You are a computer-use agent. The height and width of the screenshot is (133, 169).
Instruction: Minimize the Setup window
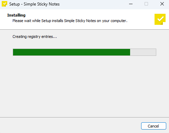(131, 4)
